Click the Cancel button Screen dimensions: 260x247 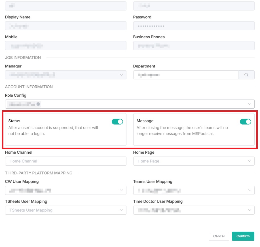point(219,236)
